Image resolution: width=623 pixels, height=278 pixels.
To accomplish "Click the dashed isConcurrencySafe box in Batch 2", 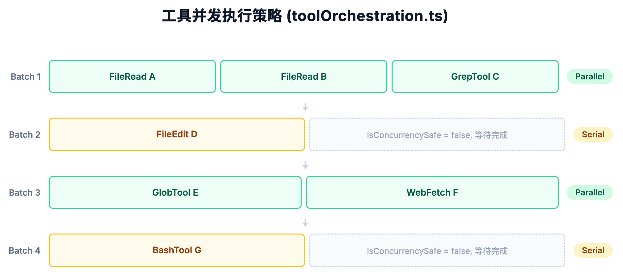I will (437, 135).
